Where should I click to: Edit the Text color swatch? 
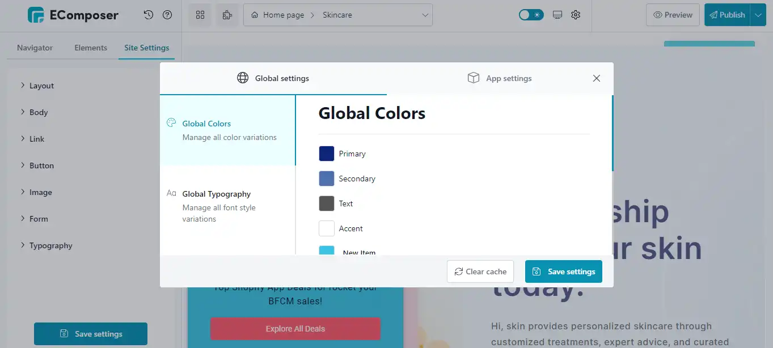tap(327, 203)
